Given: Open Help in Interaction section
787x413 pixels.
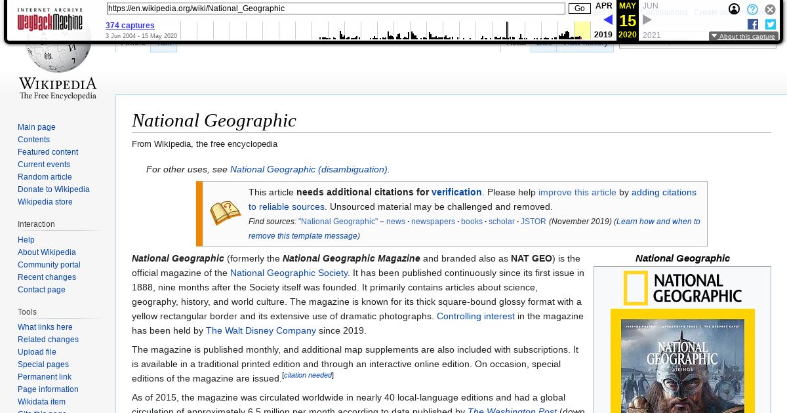Looking at the screenshot, I should (26, 240).
